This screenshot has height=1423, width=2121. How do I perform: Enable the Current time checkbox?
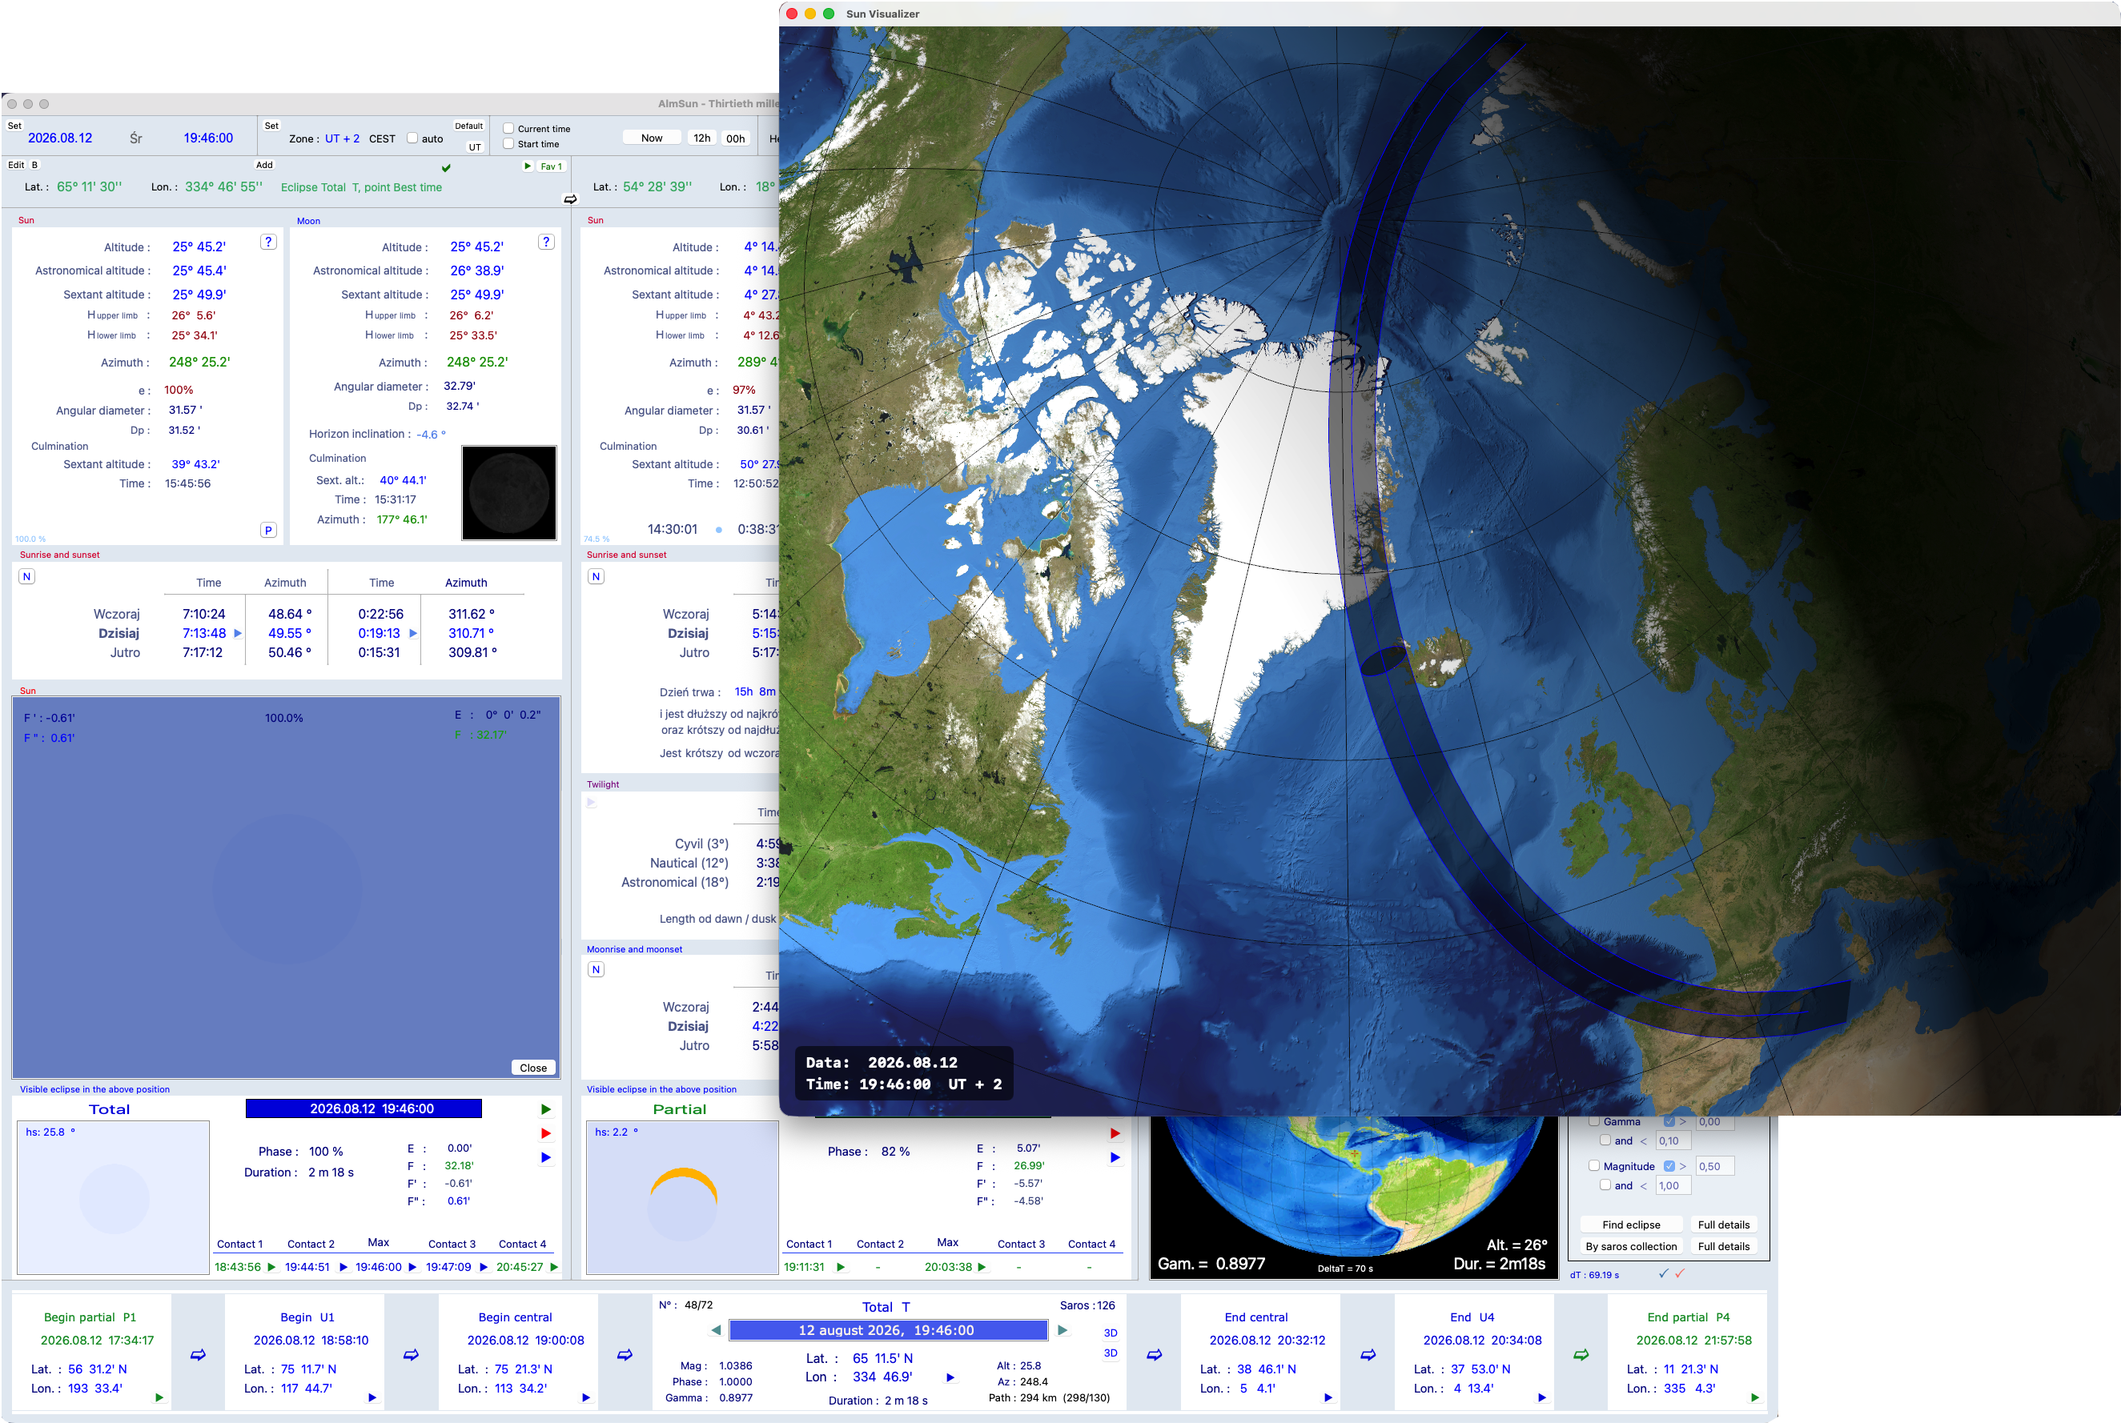(x=508, y=128)
